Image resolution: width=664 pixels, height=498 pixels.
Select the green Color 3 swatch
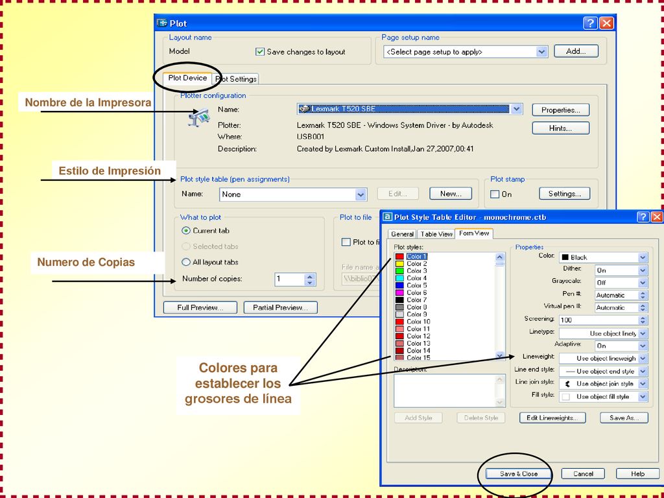tap(399, 270)
